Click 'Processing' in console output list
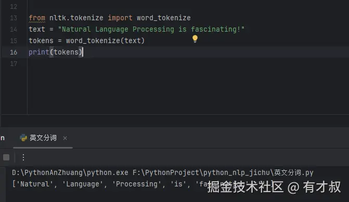 (136, 184)
